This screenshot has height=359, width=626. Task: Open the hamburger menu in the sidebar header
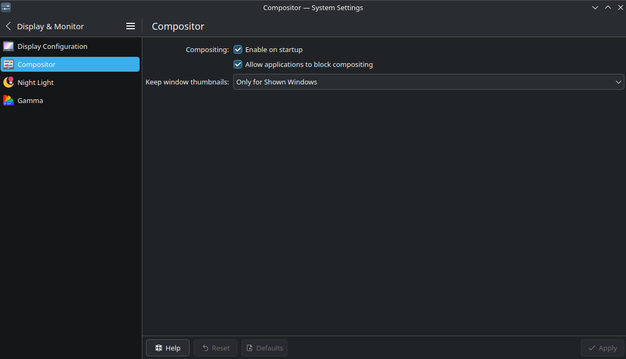tap(131, 26)
